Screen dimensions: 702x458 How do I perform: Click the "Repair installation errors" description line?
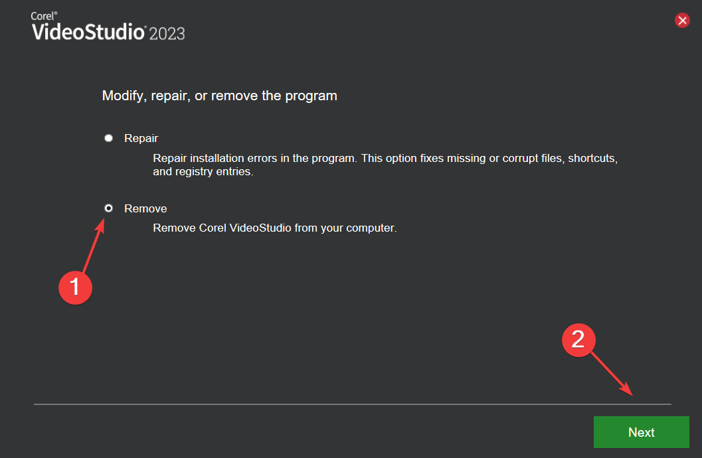385,159
